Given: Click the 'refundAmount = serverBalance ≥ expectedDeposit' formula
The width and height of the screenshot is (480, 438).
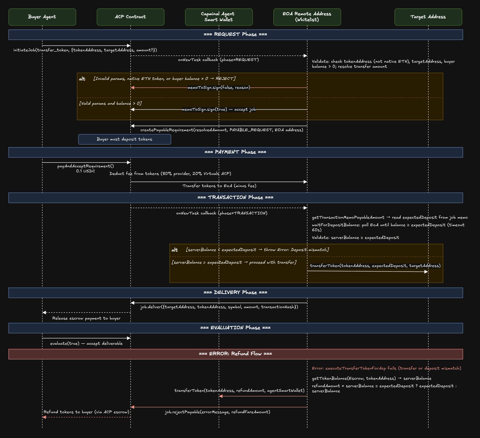Looking at the screenshot, I should 384,388.
